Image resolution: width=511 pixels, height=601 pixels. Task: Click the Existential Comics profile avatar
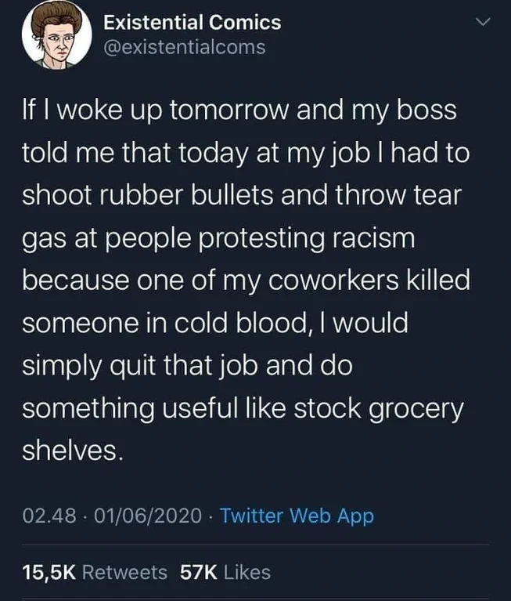52,37
